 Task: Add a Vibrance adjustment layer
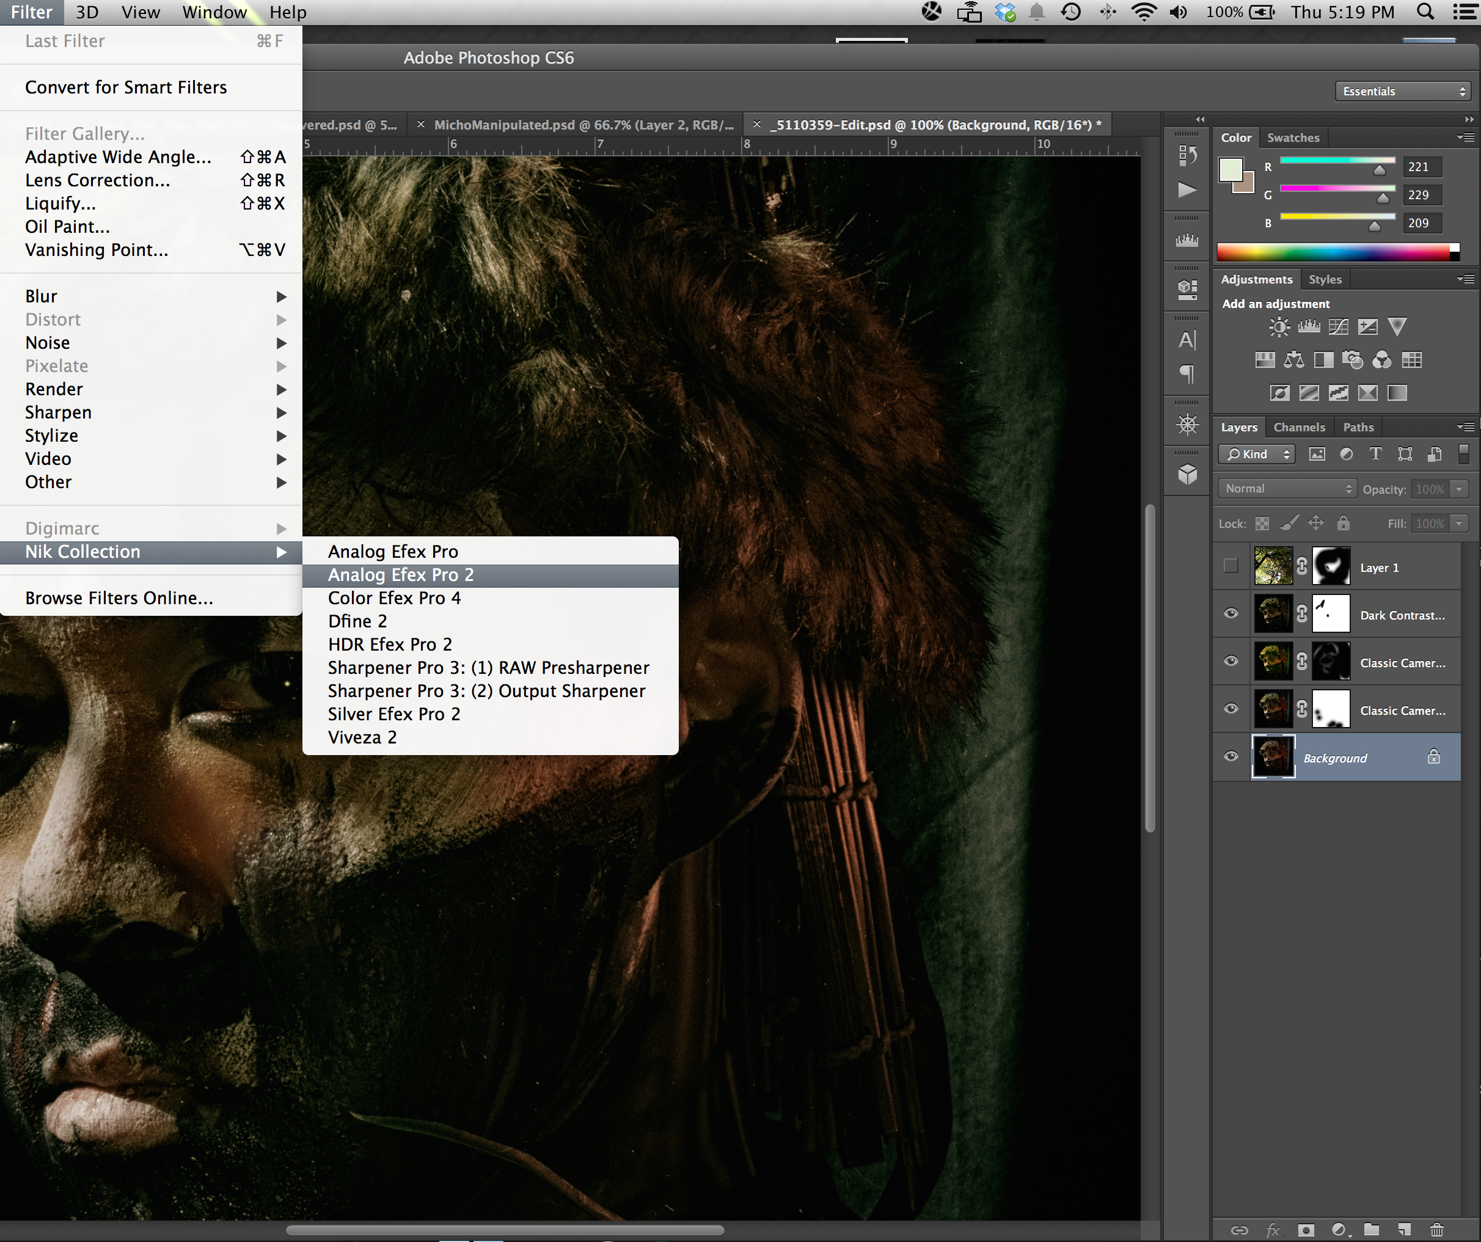1397,327
